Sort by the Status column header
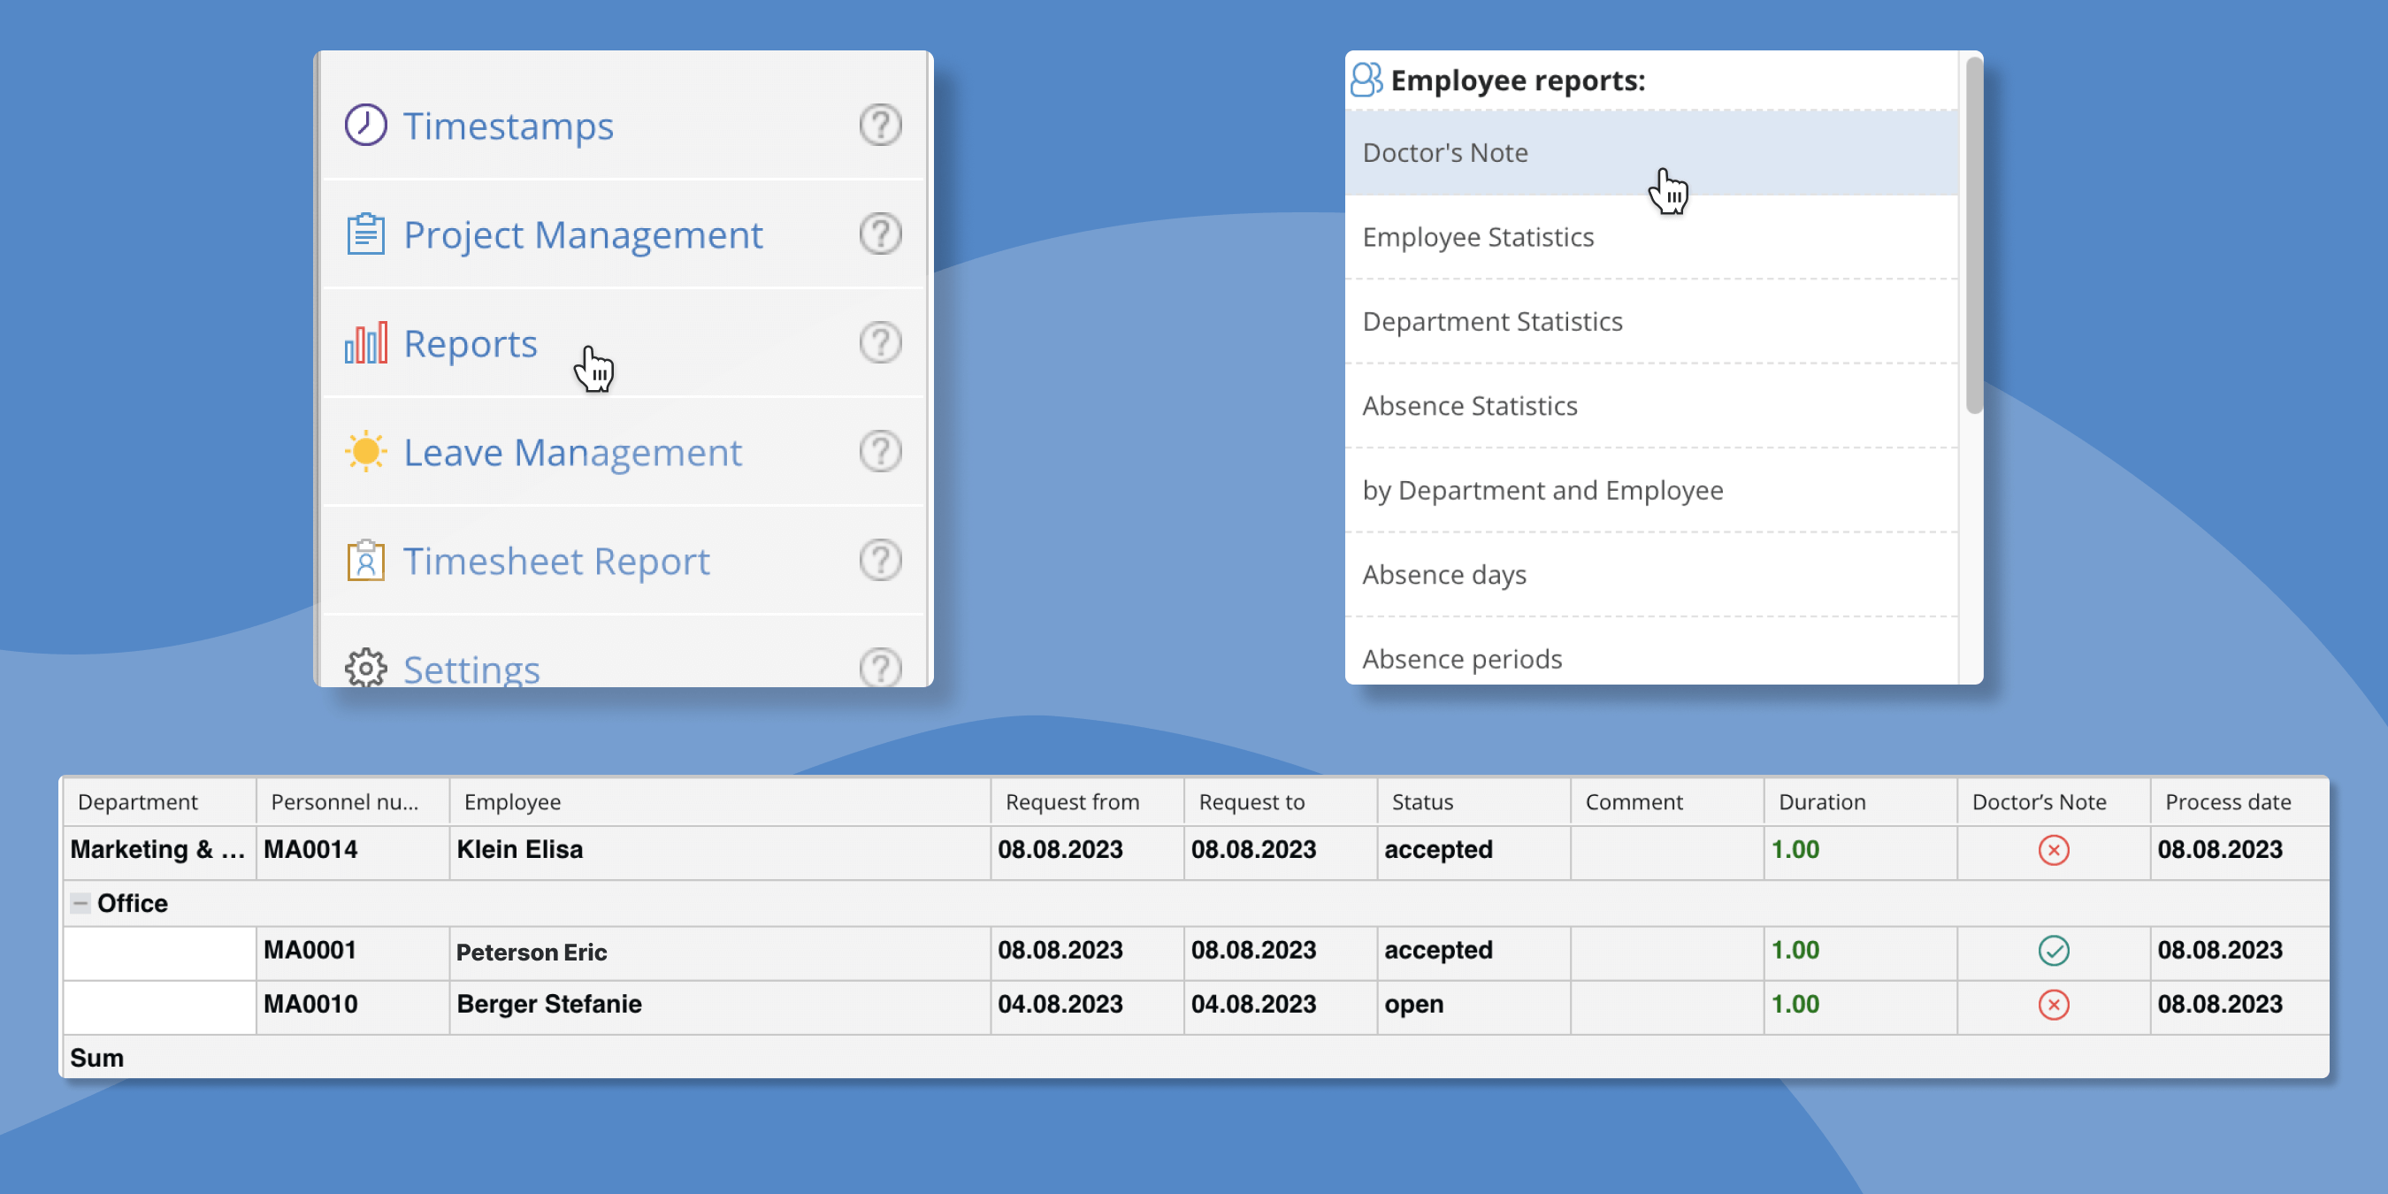This screenshot has height=1194, width=2388. (1474, 802)
